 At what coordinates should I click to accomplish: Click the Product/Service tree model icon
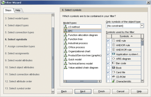coord(66,55)
